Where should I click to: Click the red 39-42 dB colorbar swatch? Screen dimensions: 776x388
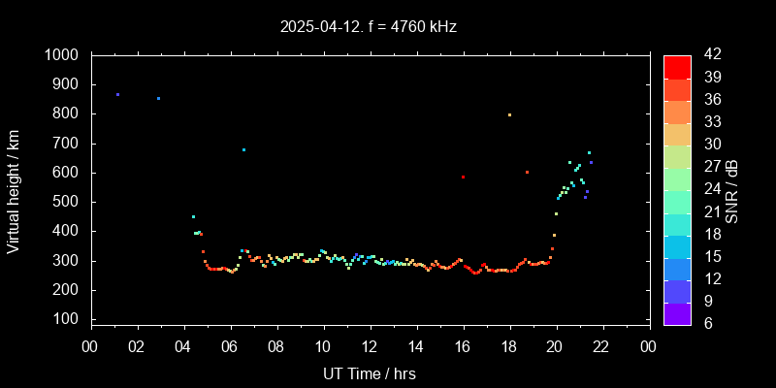click(x=677, y=66)
